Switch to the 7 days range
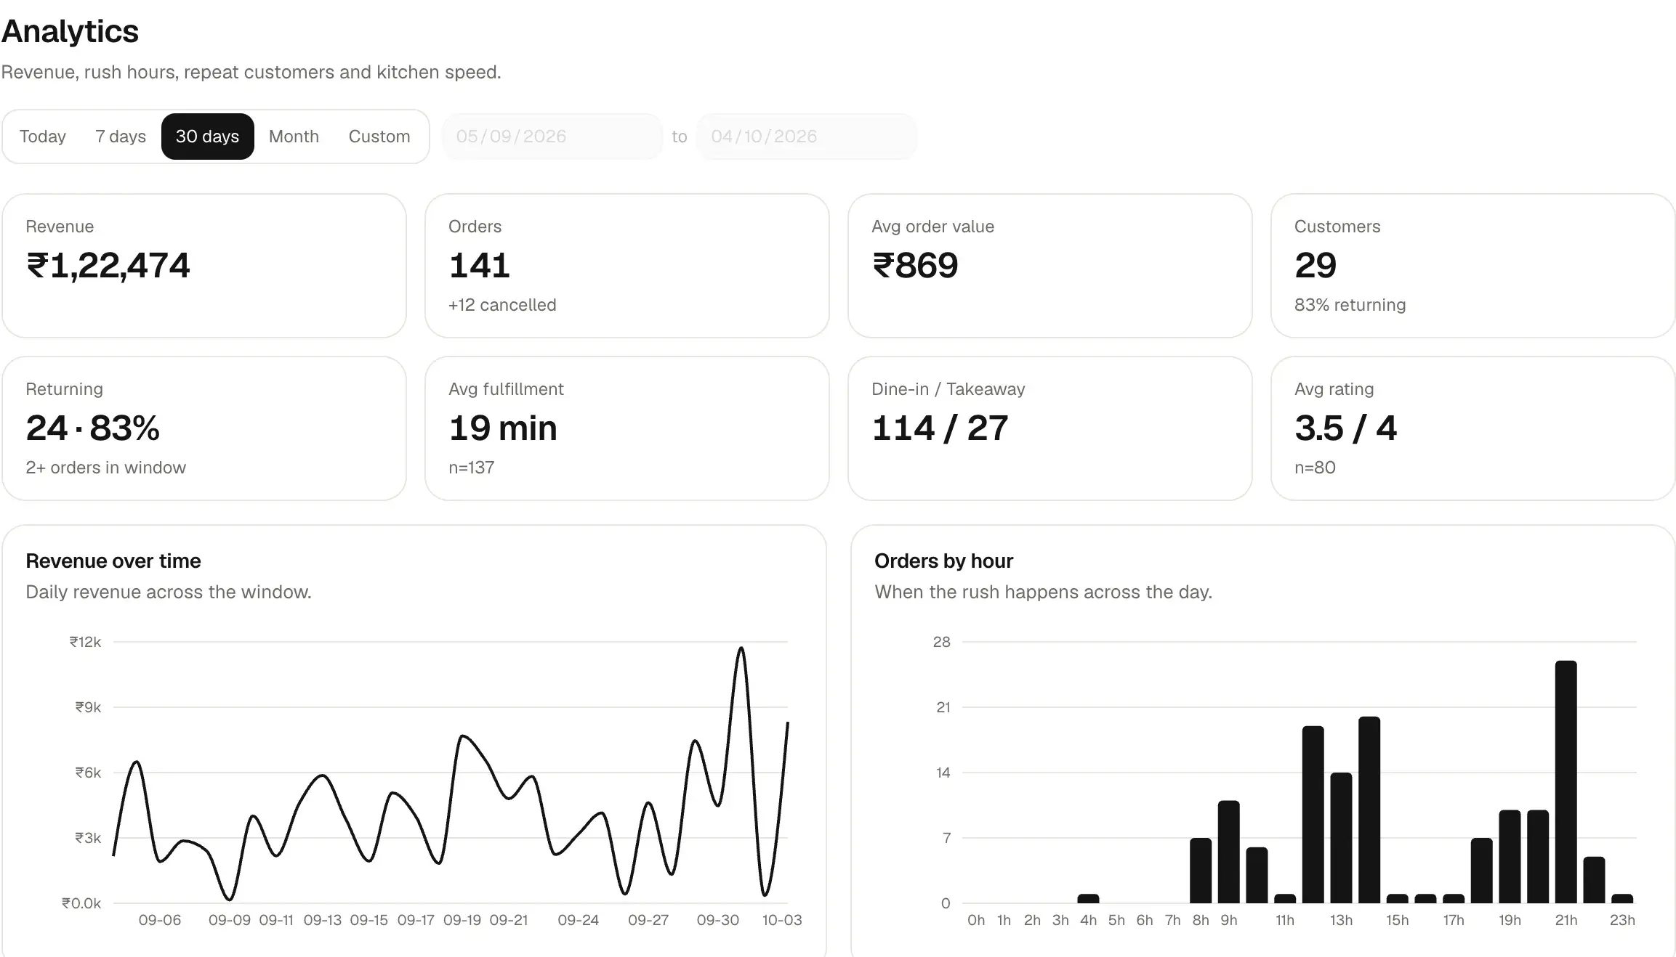Image resolution: width=1676 pixels, height=957 pixels. coord(121,137)
